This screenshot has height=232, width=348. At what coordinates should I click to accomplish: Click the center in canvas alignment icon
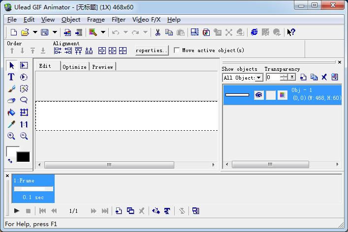pyautogui.click(x=123, y=51)
